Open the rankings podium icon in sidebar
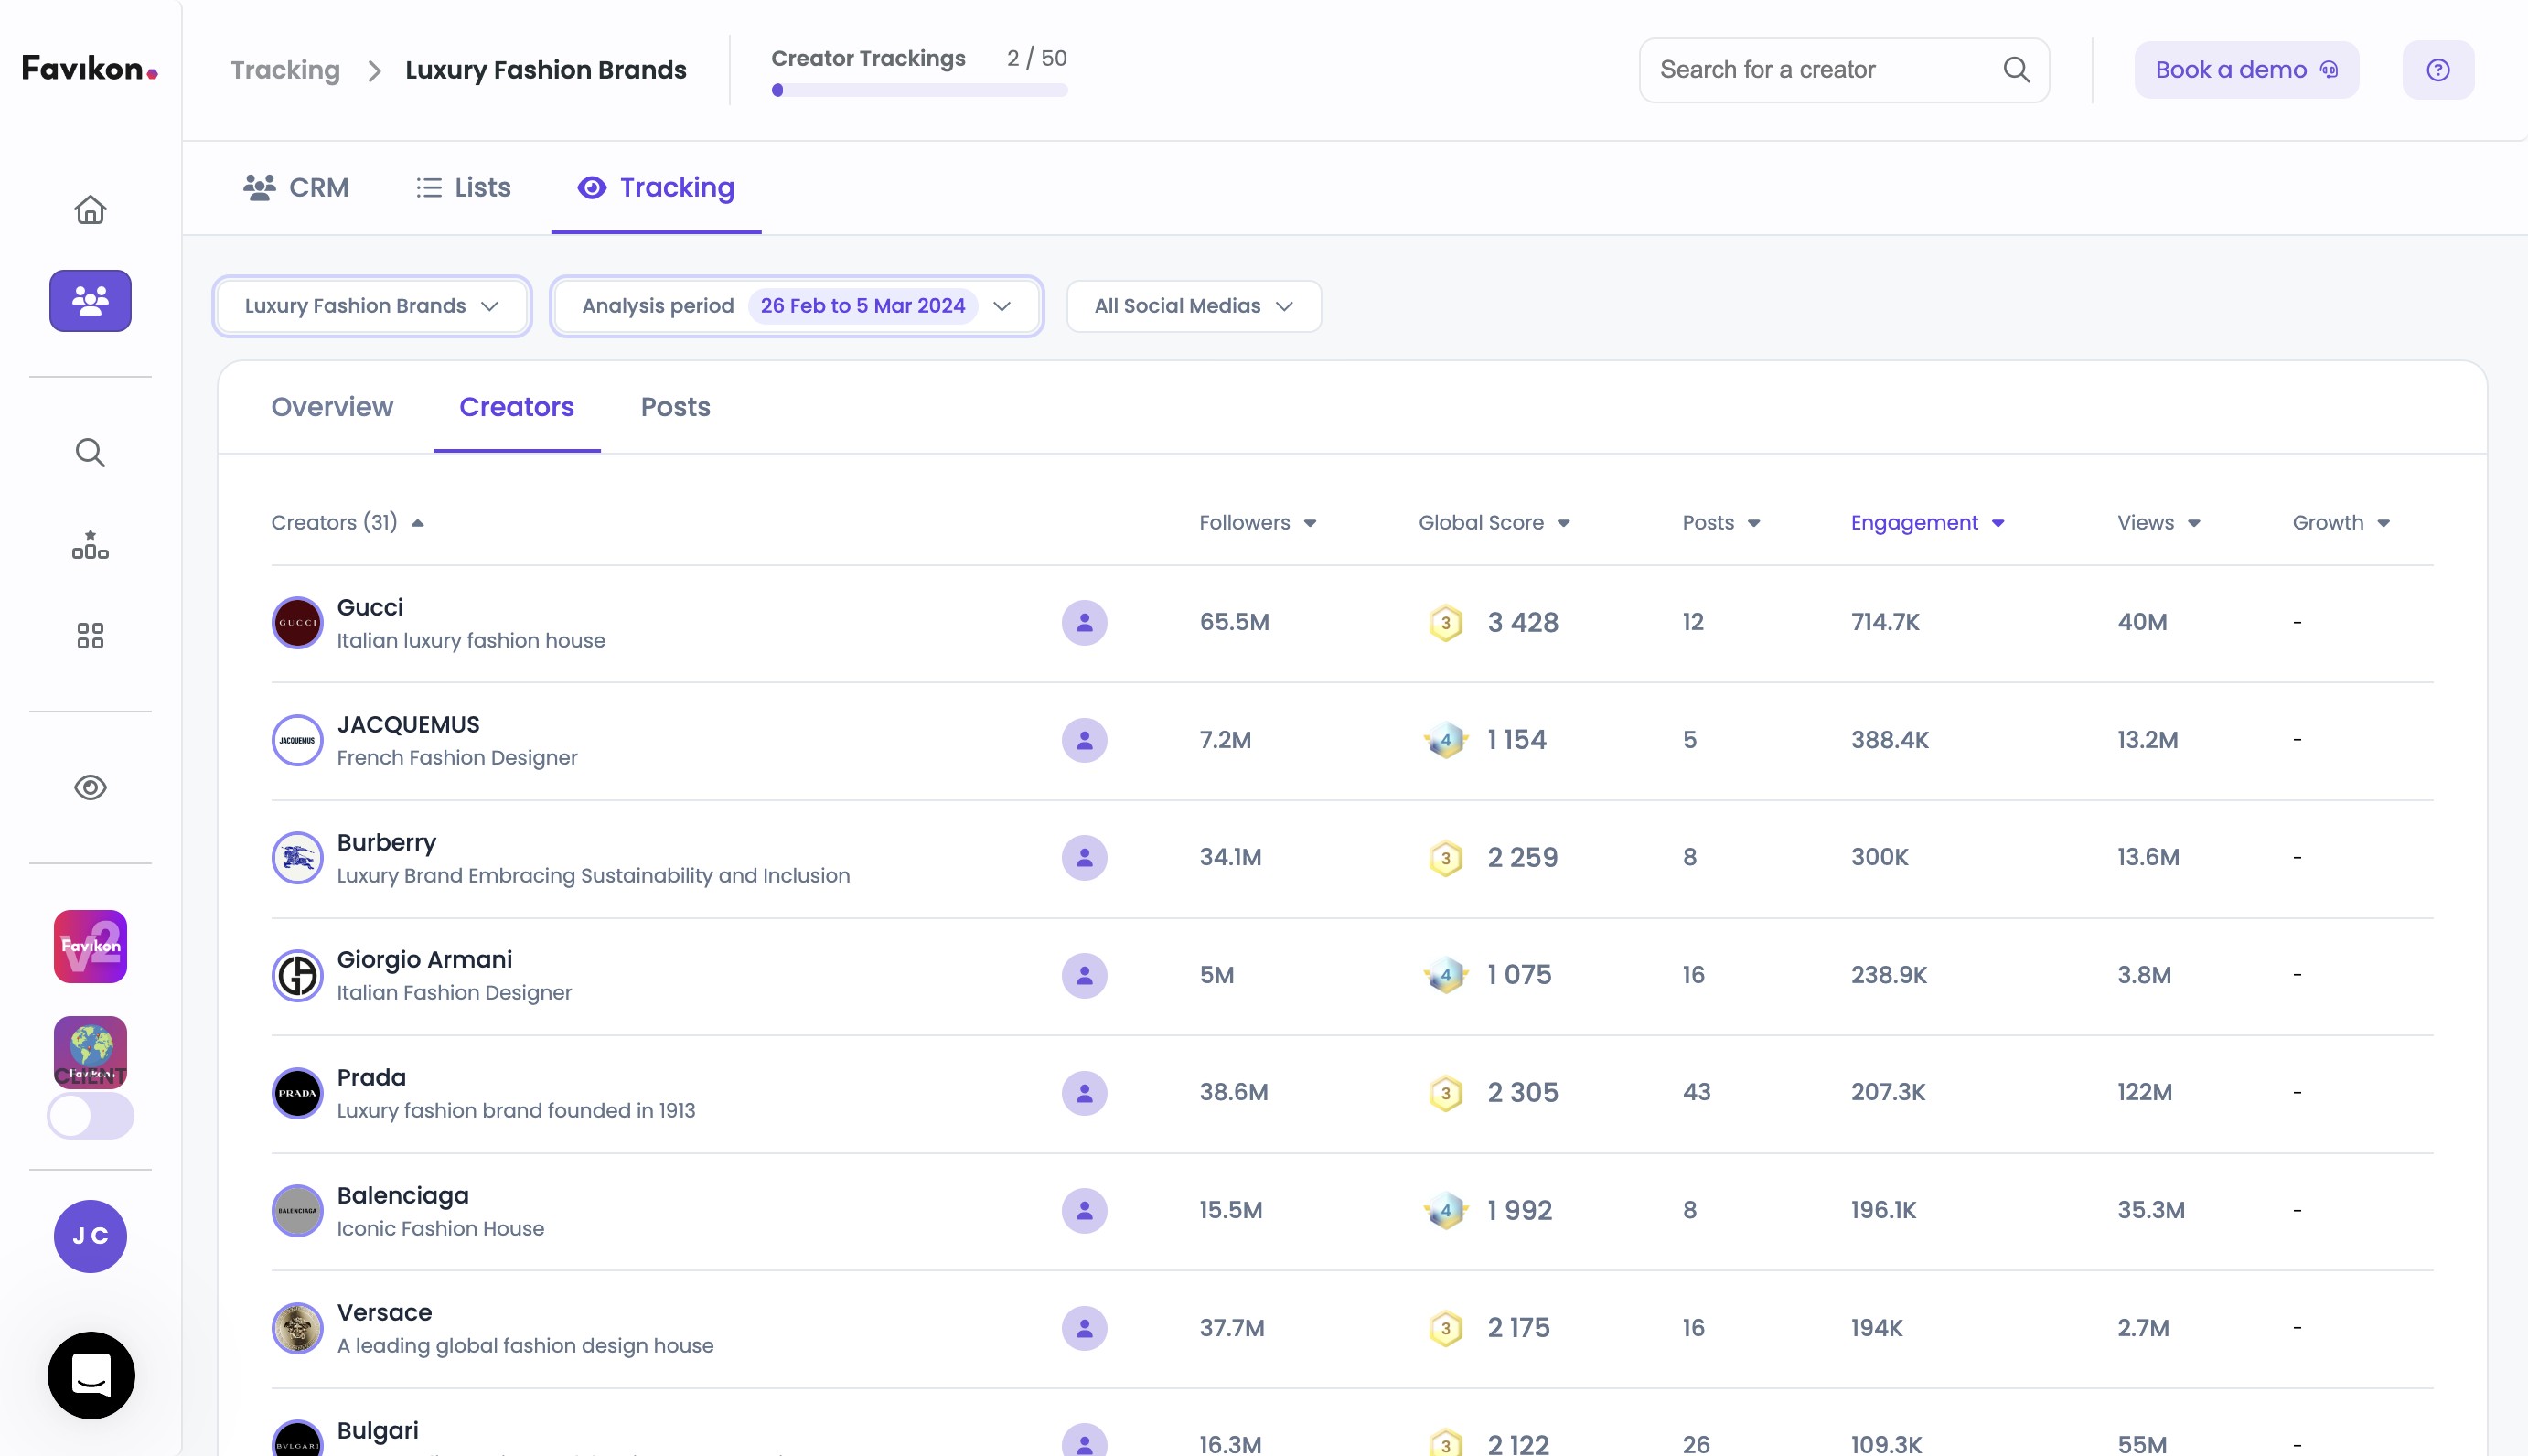This screenshot has width=2528, height=1456. point(90,545)
